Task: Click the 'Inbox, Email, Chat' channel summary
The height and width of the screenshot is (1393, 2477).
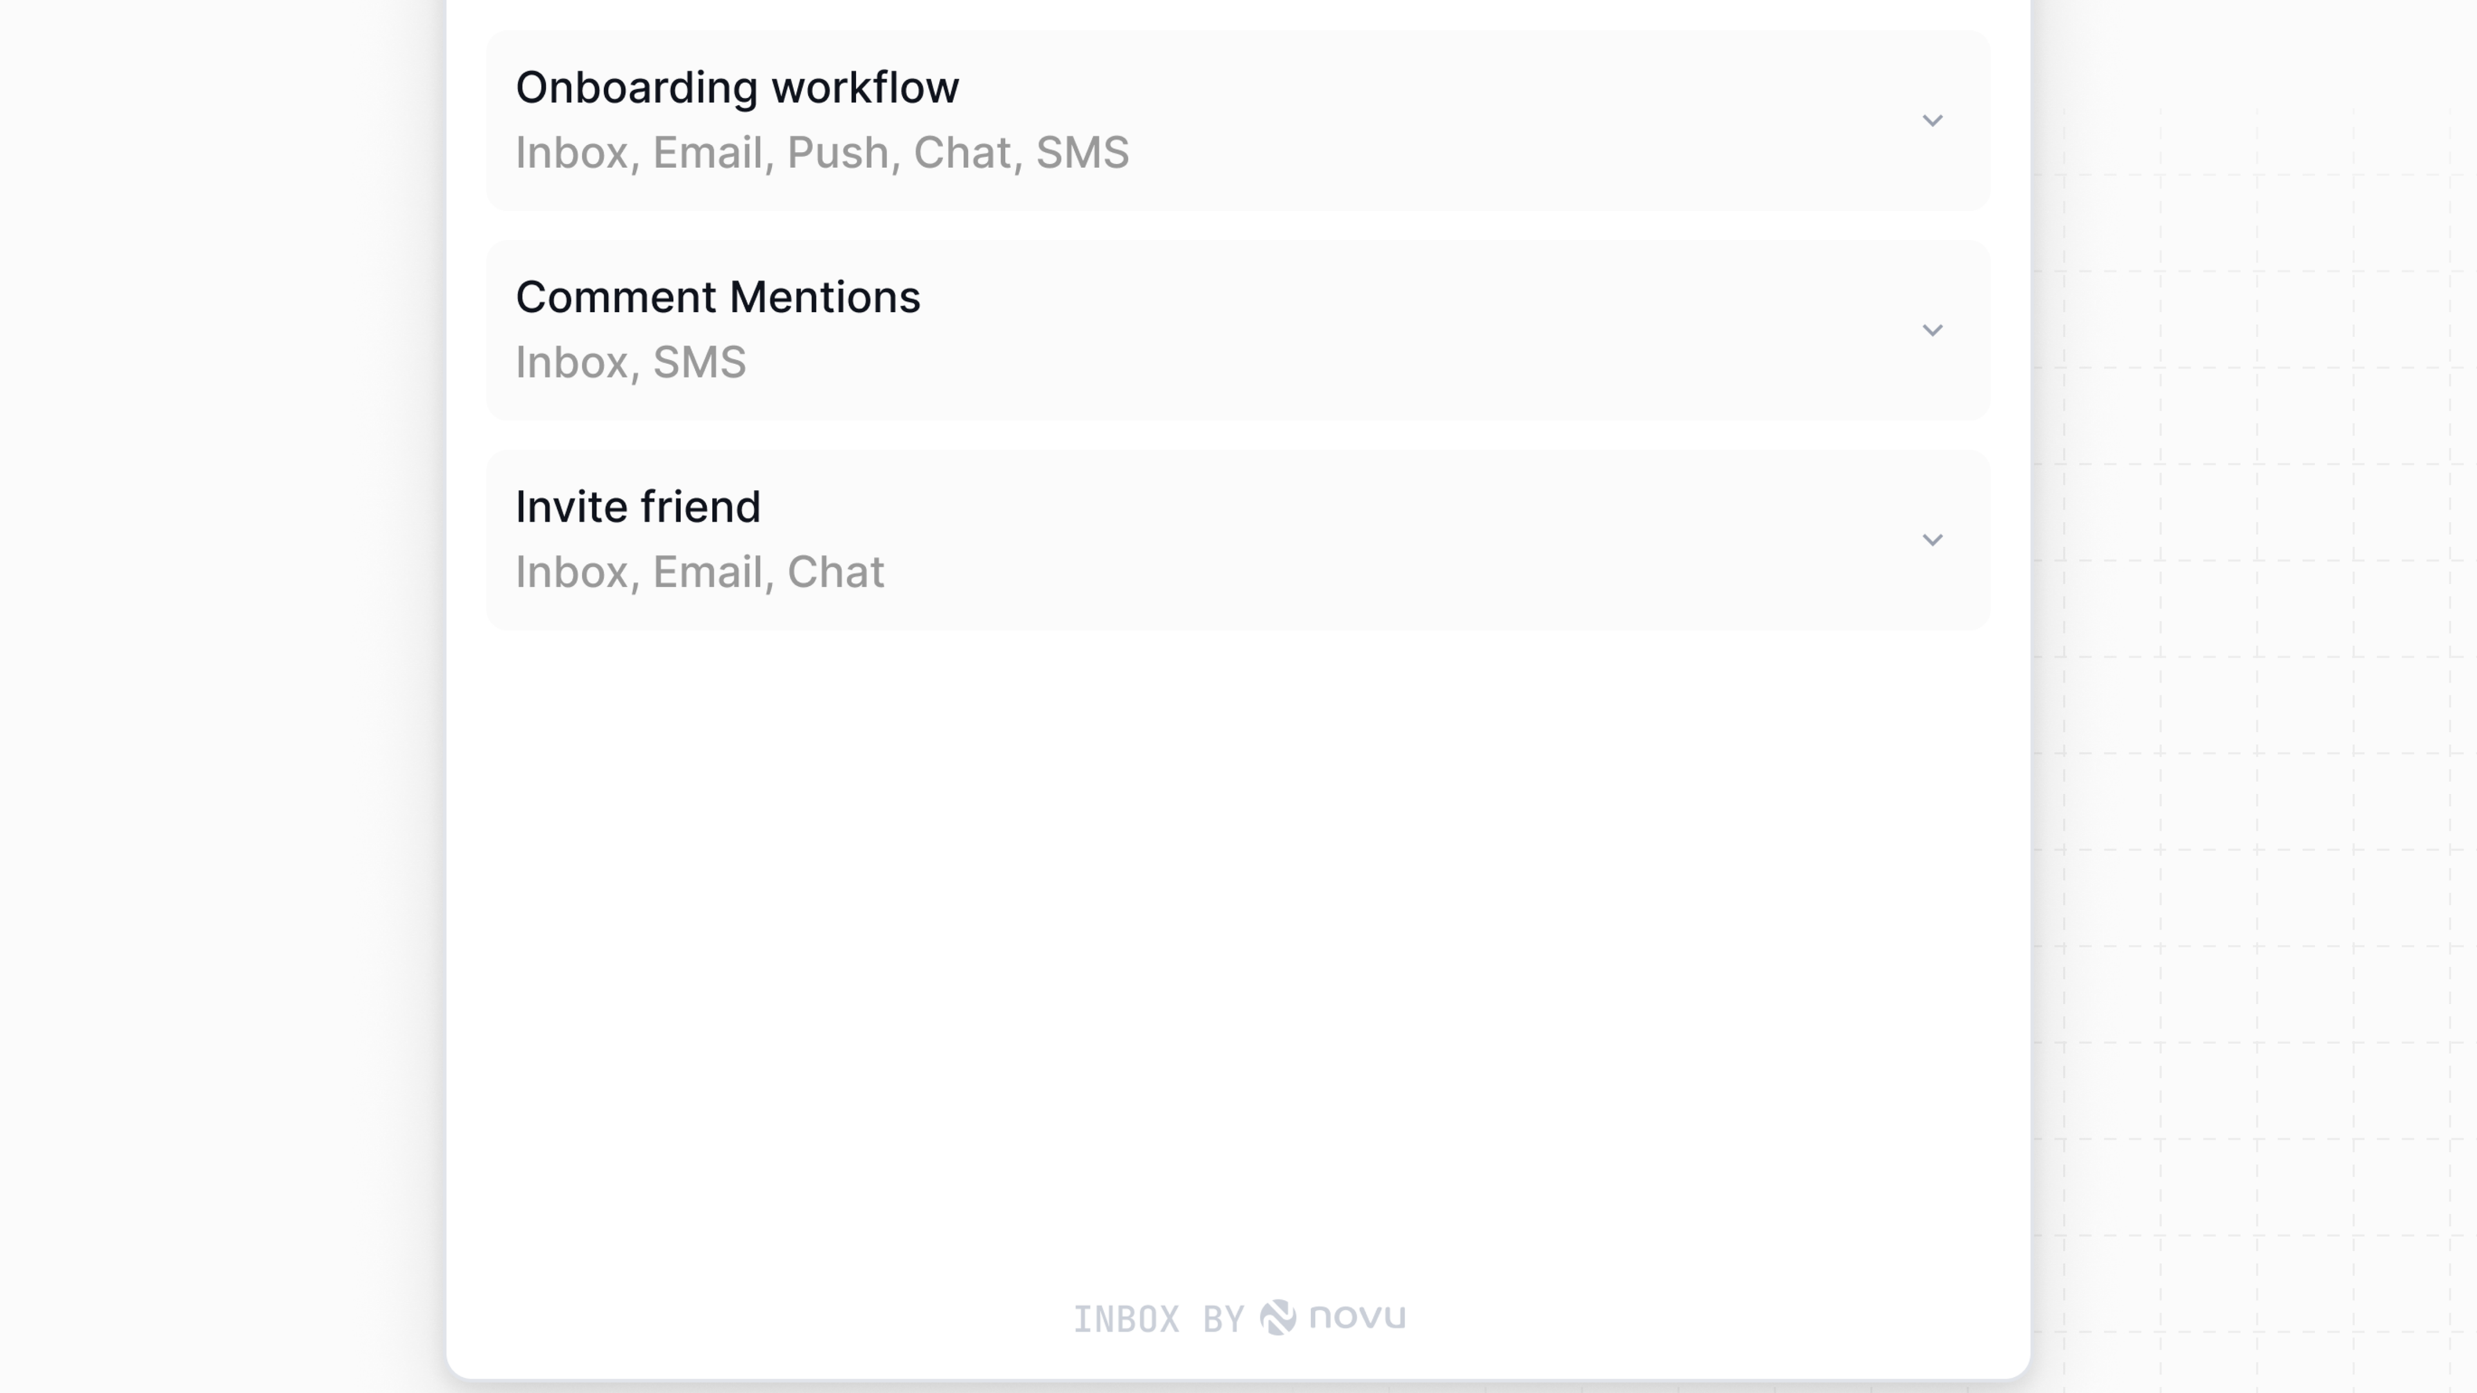Action: (x=699, y=571)
